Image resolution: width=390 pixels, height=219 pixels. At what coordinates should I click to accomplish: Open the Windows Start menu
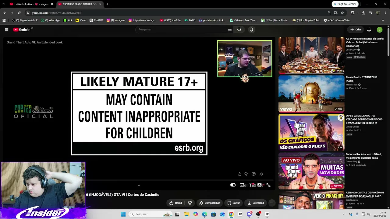click(x=123, y=214)
